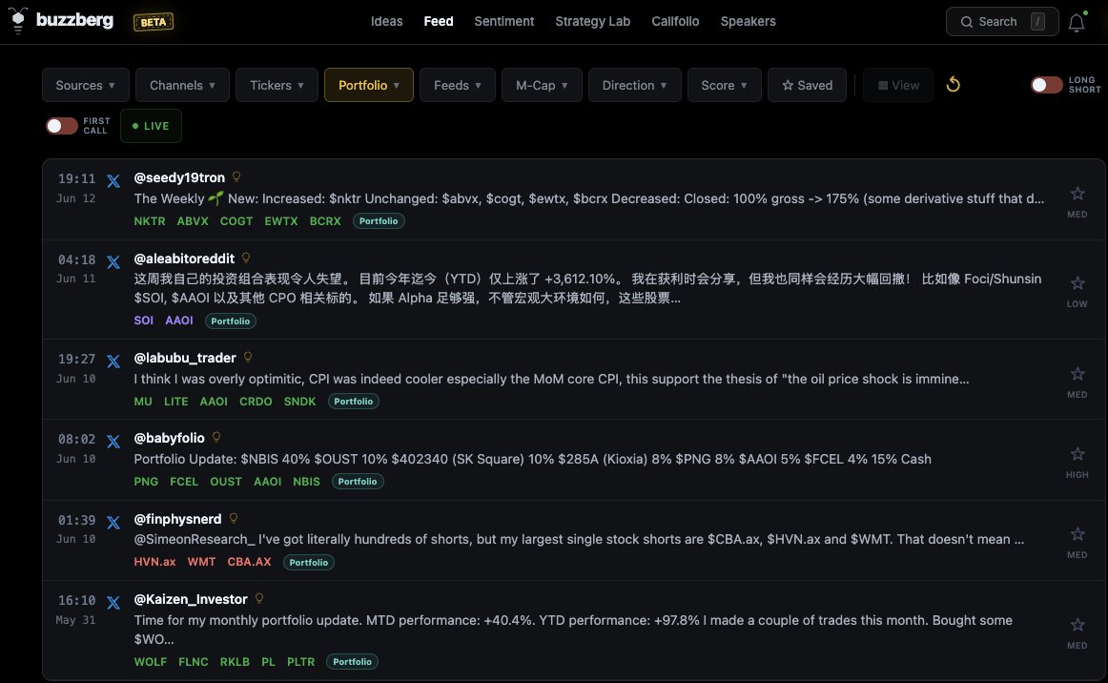This screenshot has height=683, width=1108.
Task: Open the @babyfolio profile link
Action: pyautogui.click(x=169, y=438)
